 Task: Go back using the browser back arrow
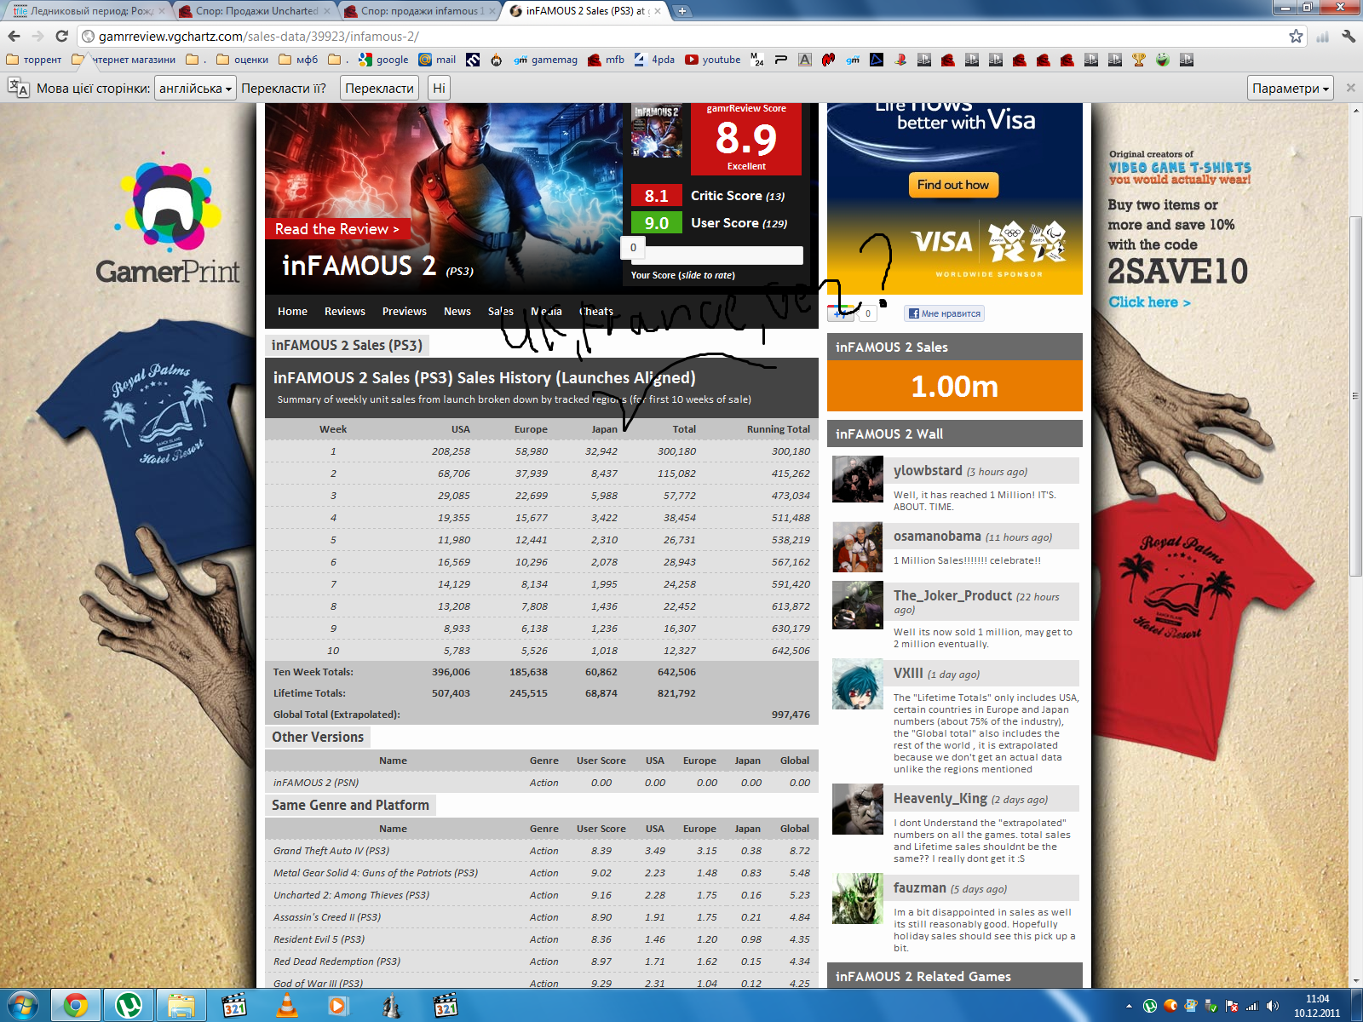pyautogui.click(x=14, y=36)
